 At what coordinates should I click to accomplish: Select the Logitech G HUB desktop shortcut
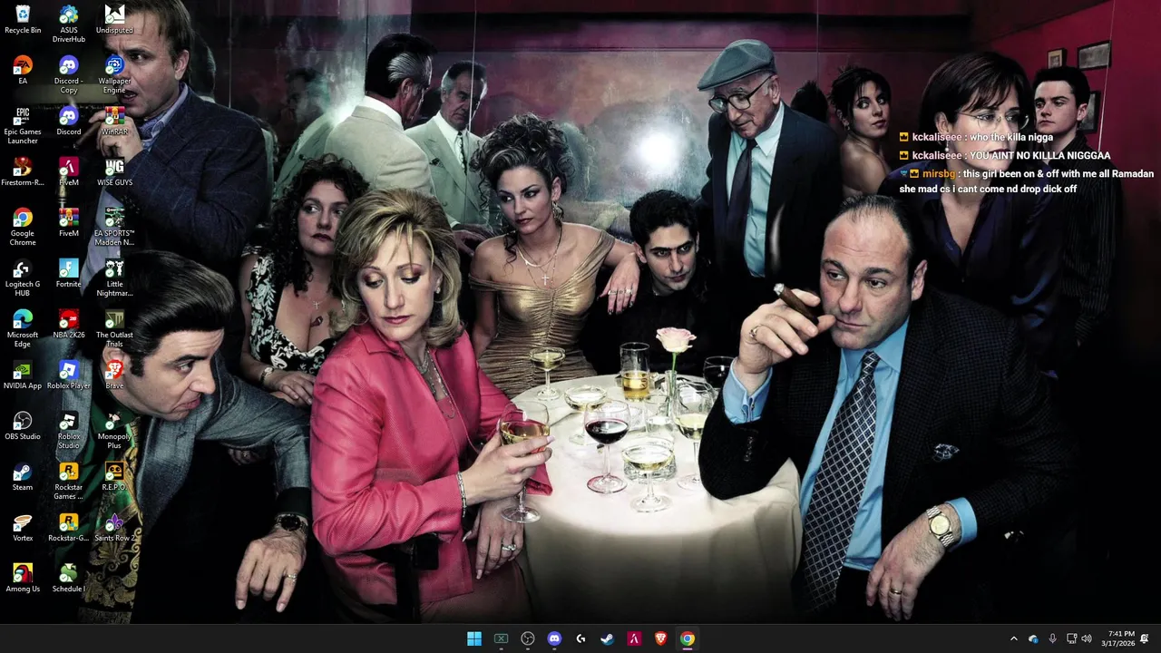click(23, 278)
